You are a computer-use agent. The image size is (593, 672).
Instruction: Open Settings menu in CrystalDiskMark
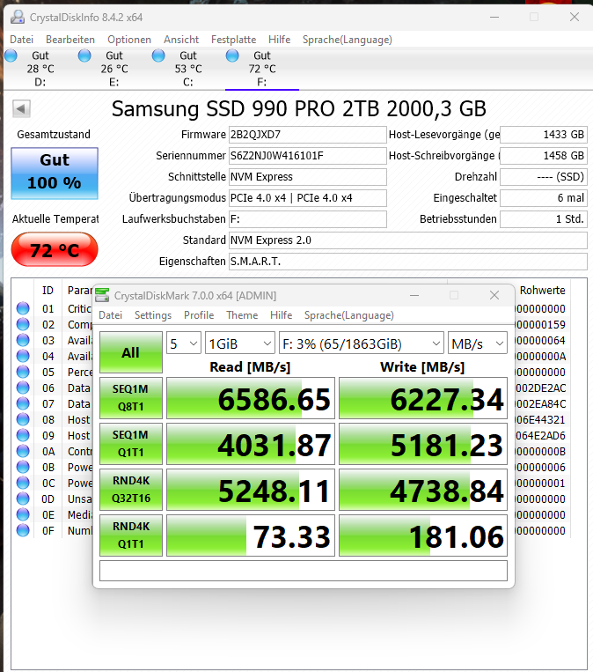pyautogui.click(x=153, y=315)
